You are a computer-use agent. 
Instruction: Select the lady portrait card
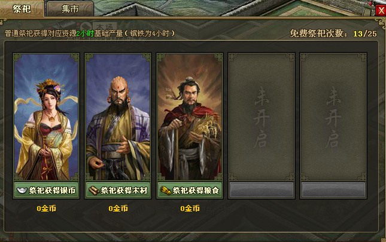pyautogui.click(x=46, y=117)
